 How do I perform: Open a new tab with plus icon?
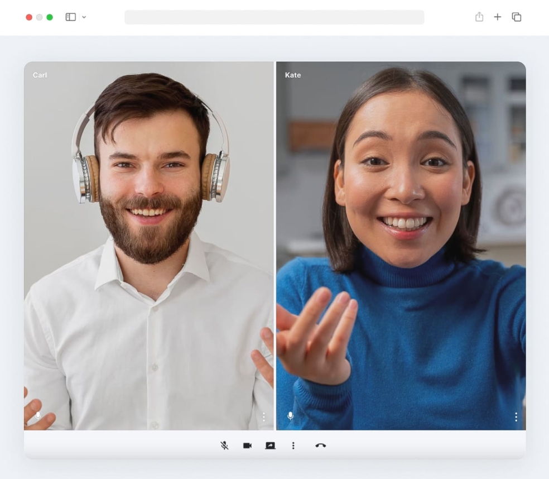click(498, 17)
